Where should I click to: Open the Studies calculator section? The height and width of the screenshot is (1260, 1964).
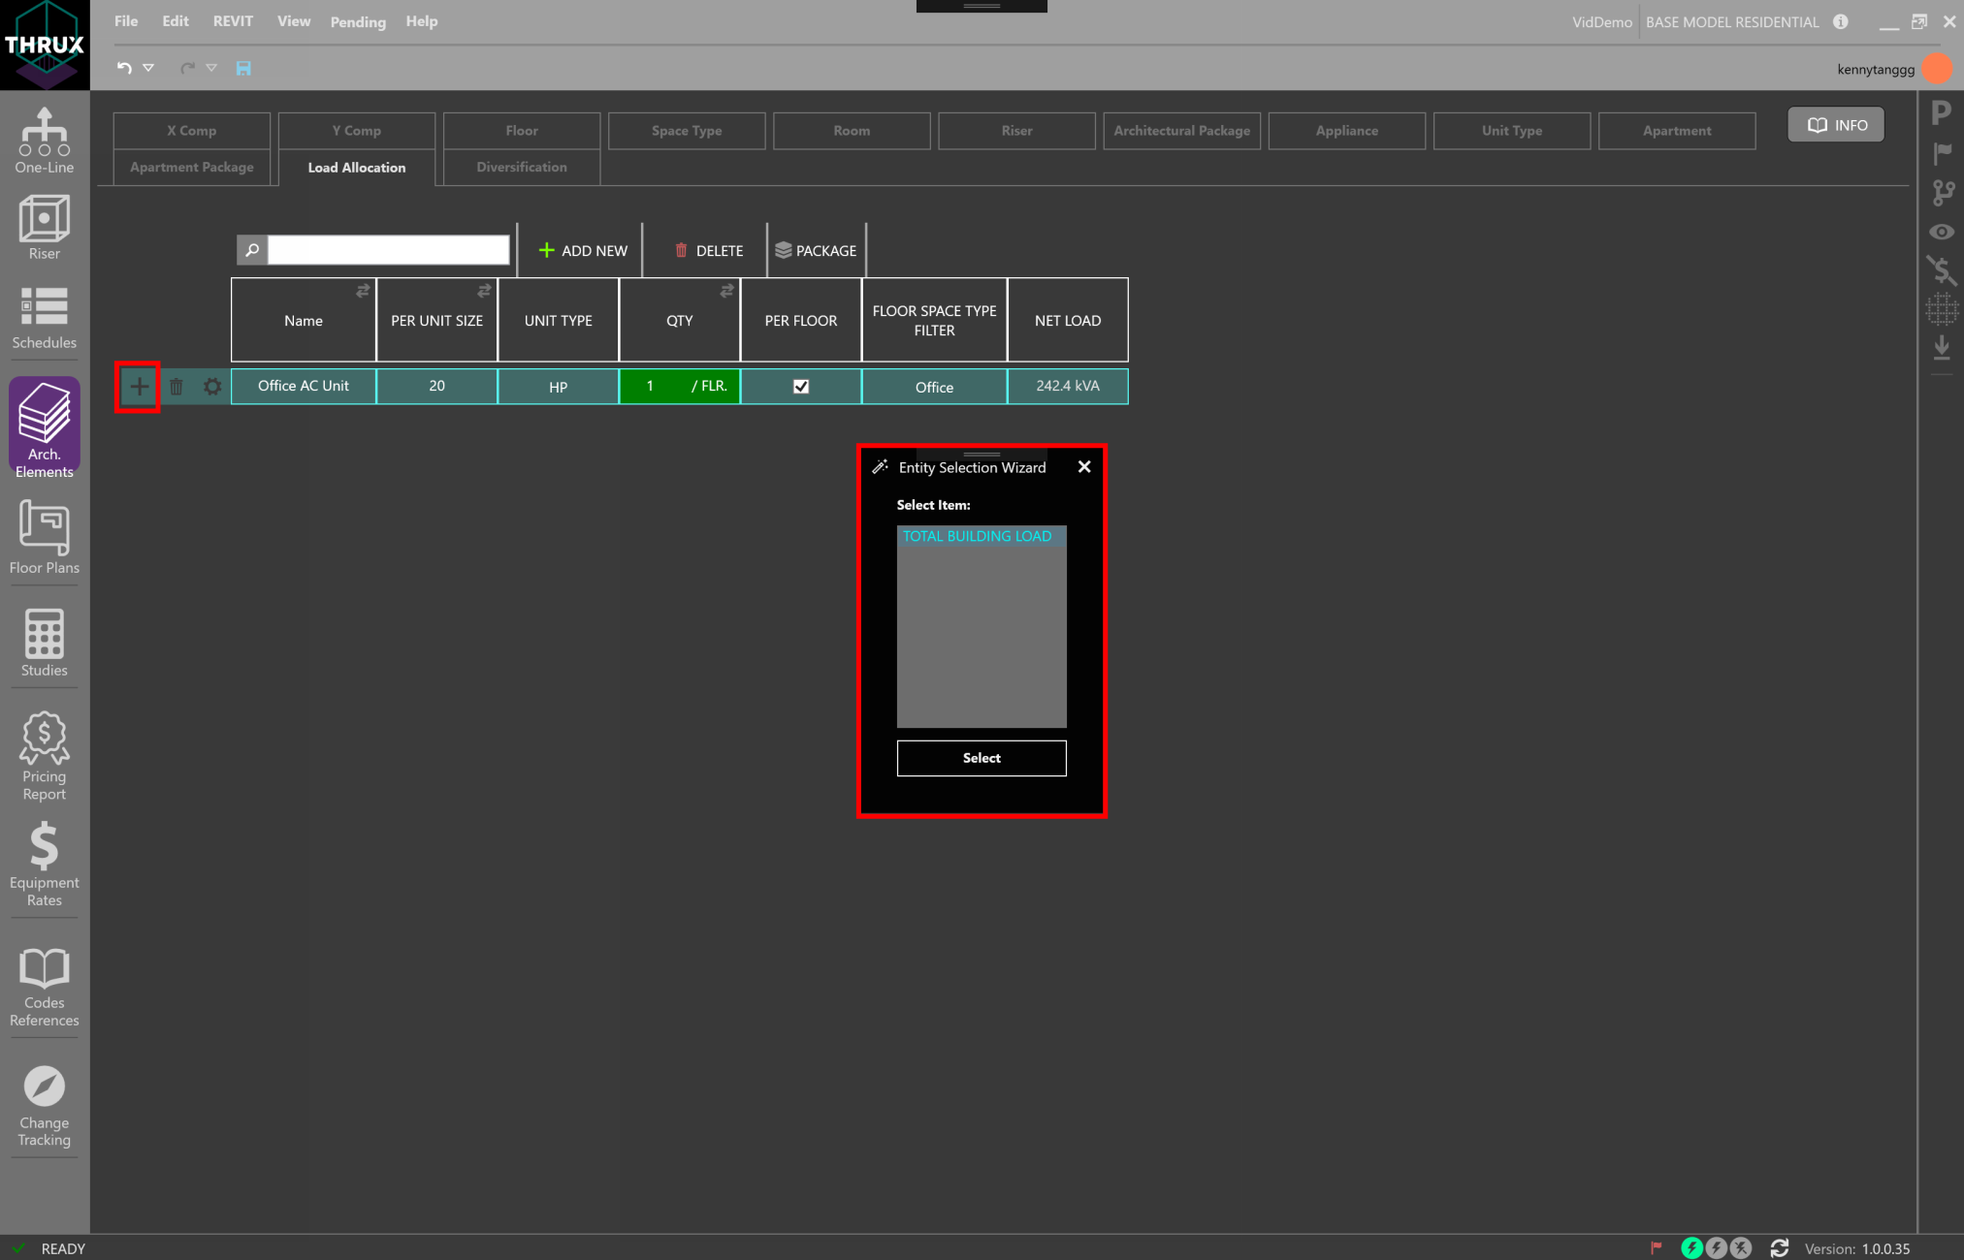[x=44, y=644]
